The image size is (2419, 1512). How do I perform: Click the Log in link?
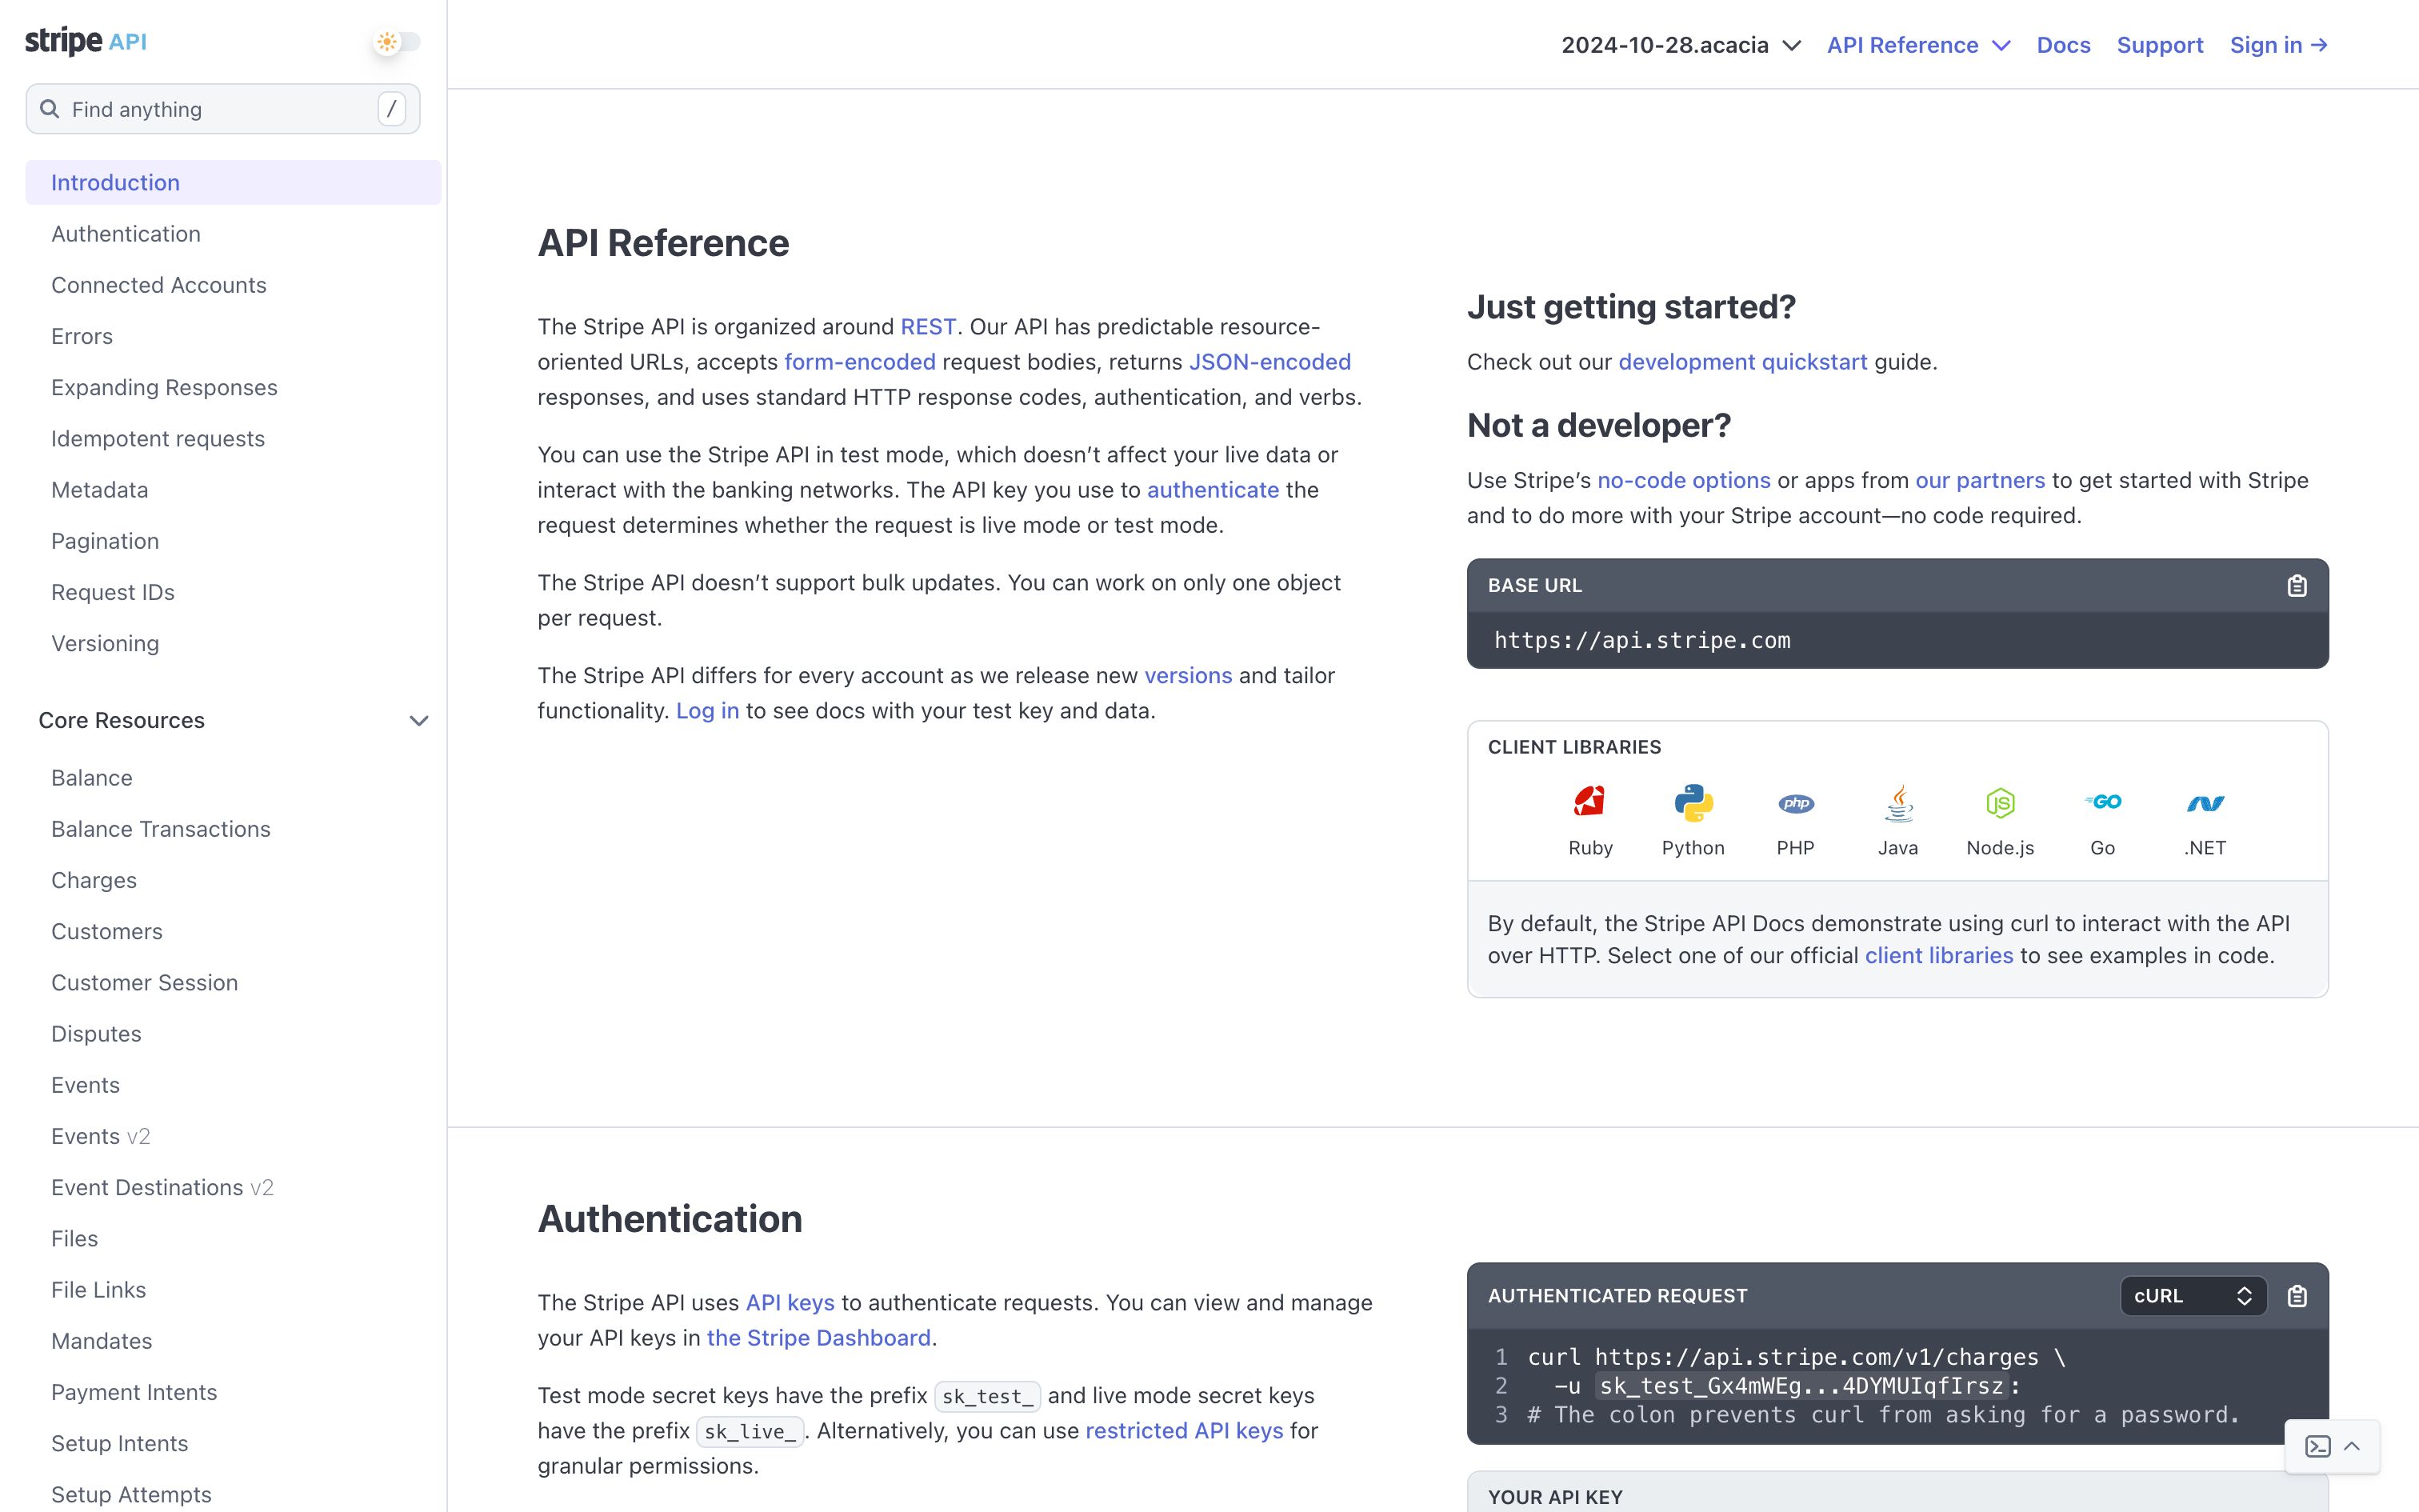pyautogui.click(x=708, y=711)
